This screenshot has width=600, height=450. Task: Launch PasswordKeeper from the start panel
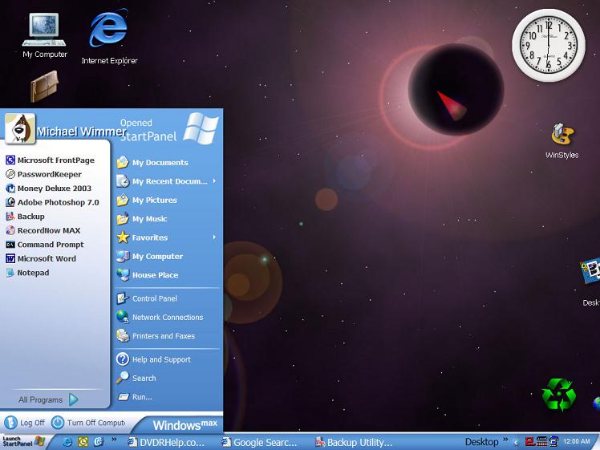point(43,174)
